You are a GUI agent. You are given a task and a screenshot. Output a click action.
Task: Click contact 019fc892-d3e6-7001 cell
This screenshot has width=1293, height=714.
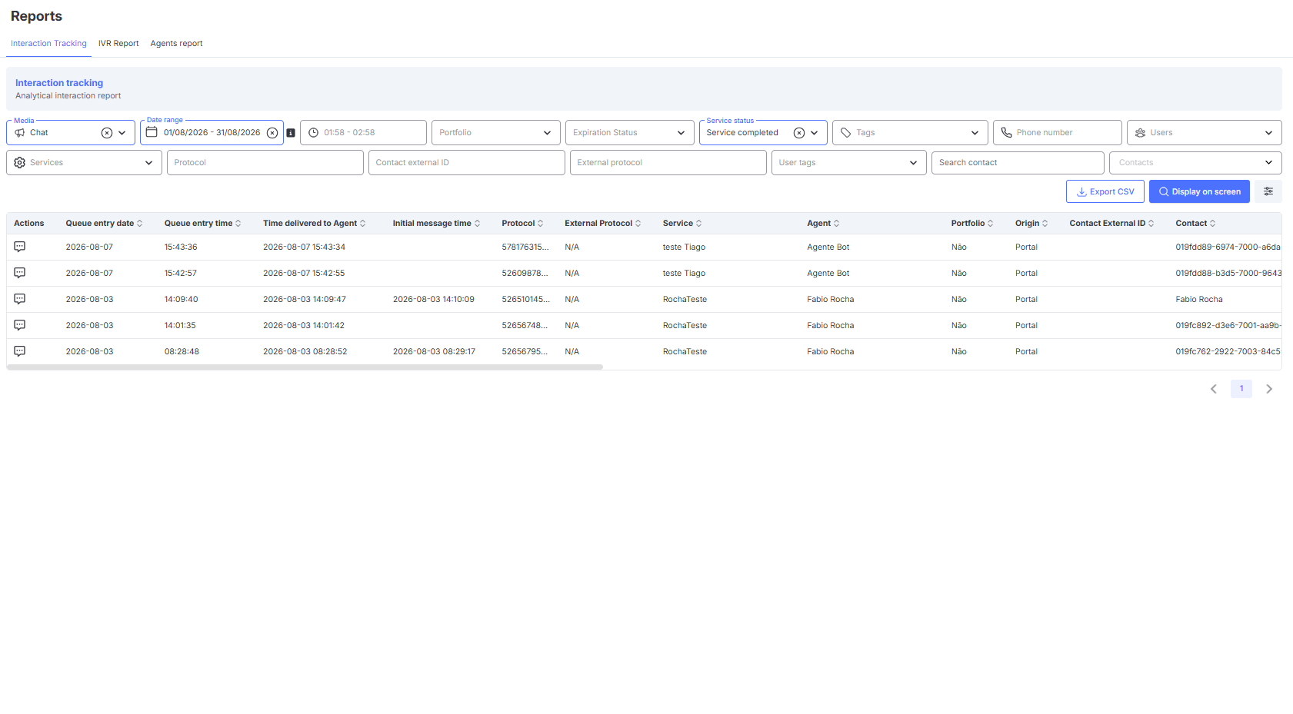tap(1228, 326)
